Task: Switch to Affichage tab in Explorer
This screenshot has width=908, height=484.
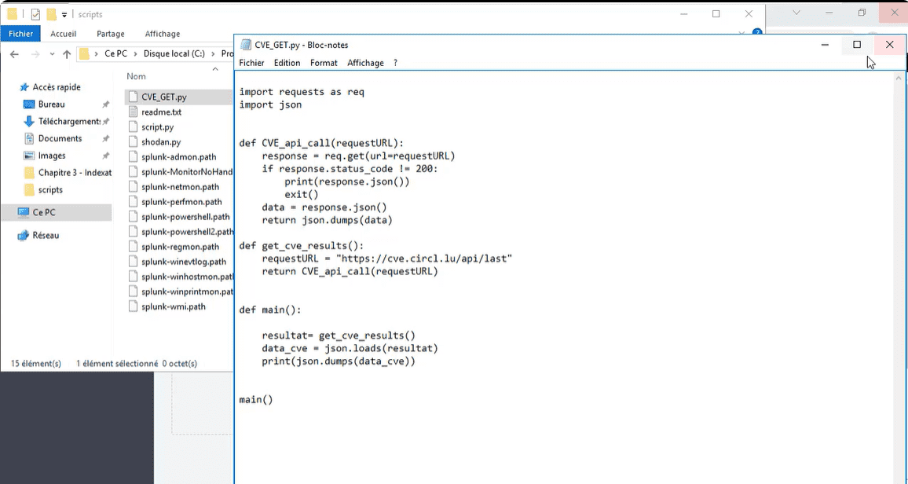Action: [x=162, y=34]
